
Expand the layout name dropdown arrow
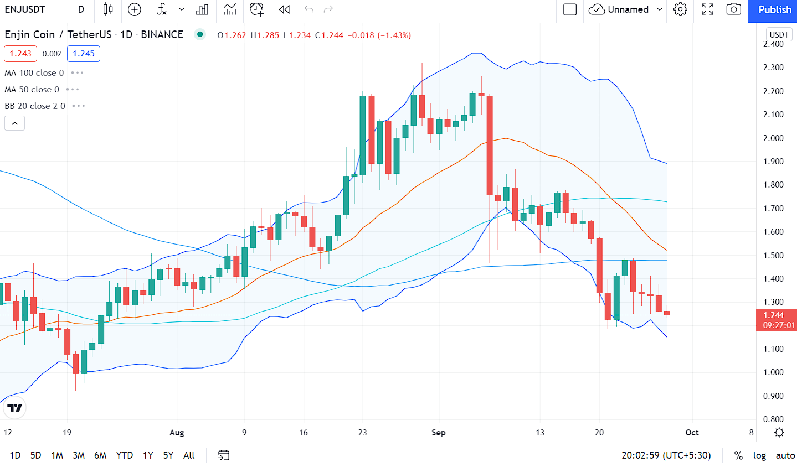(x=660, y=9)
